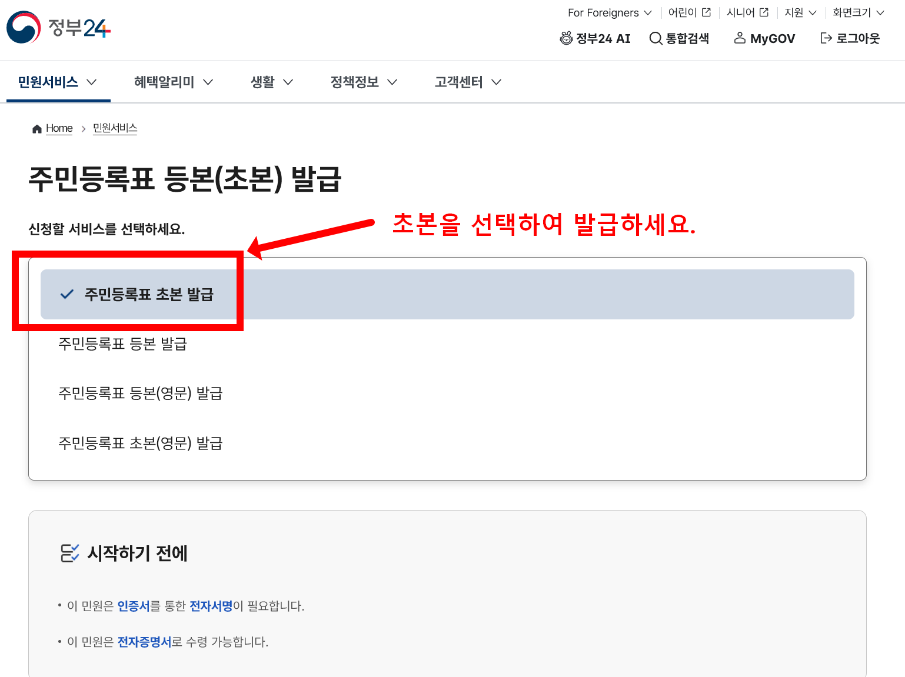
Task: Click the 민원서비스 breadcrumb link
Action: pyautogui.click(x=115, y=128)
